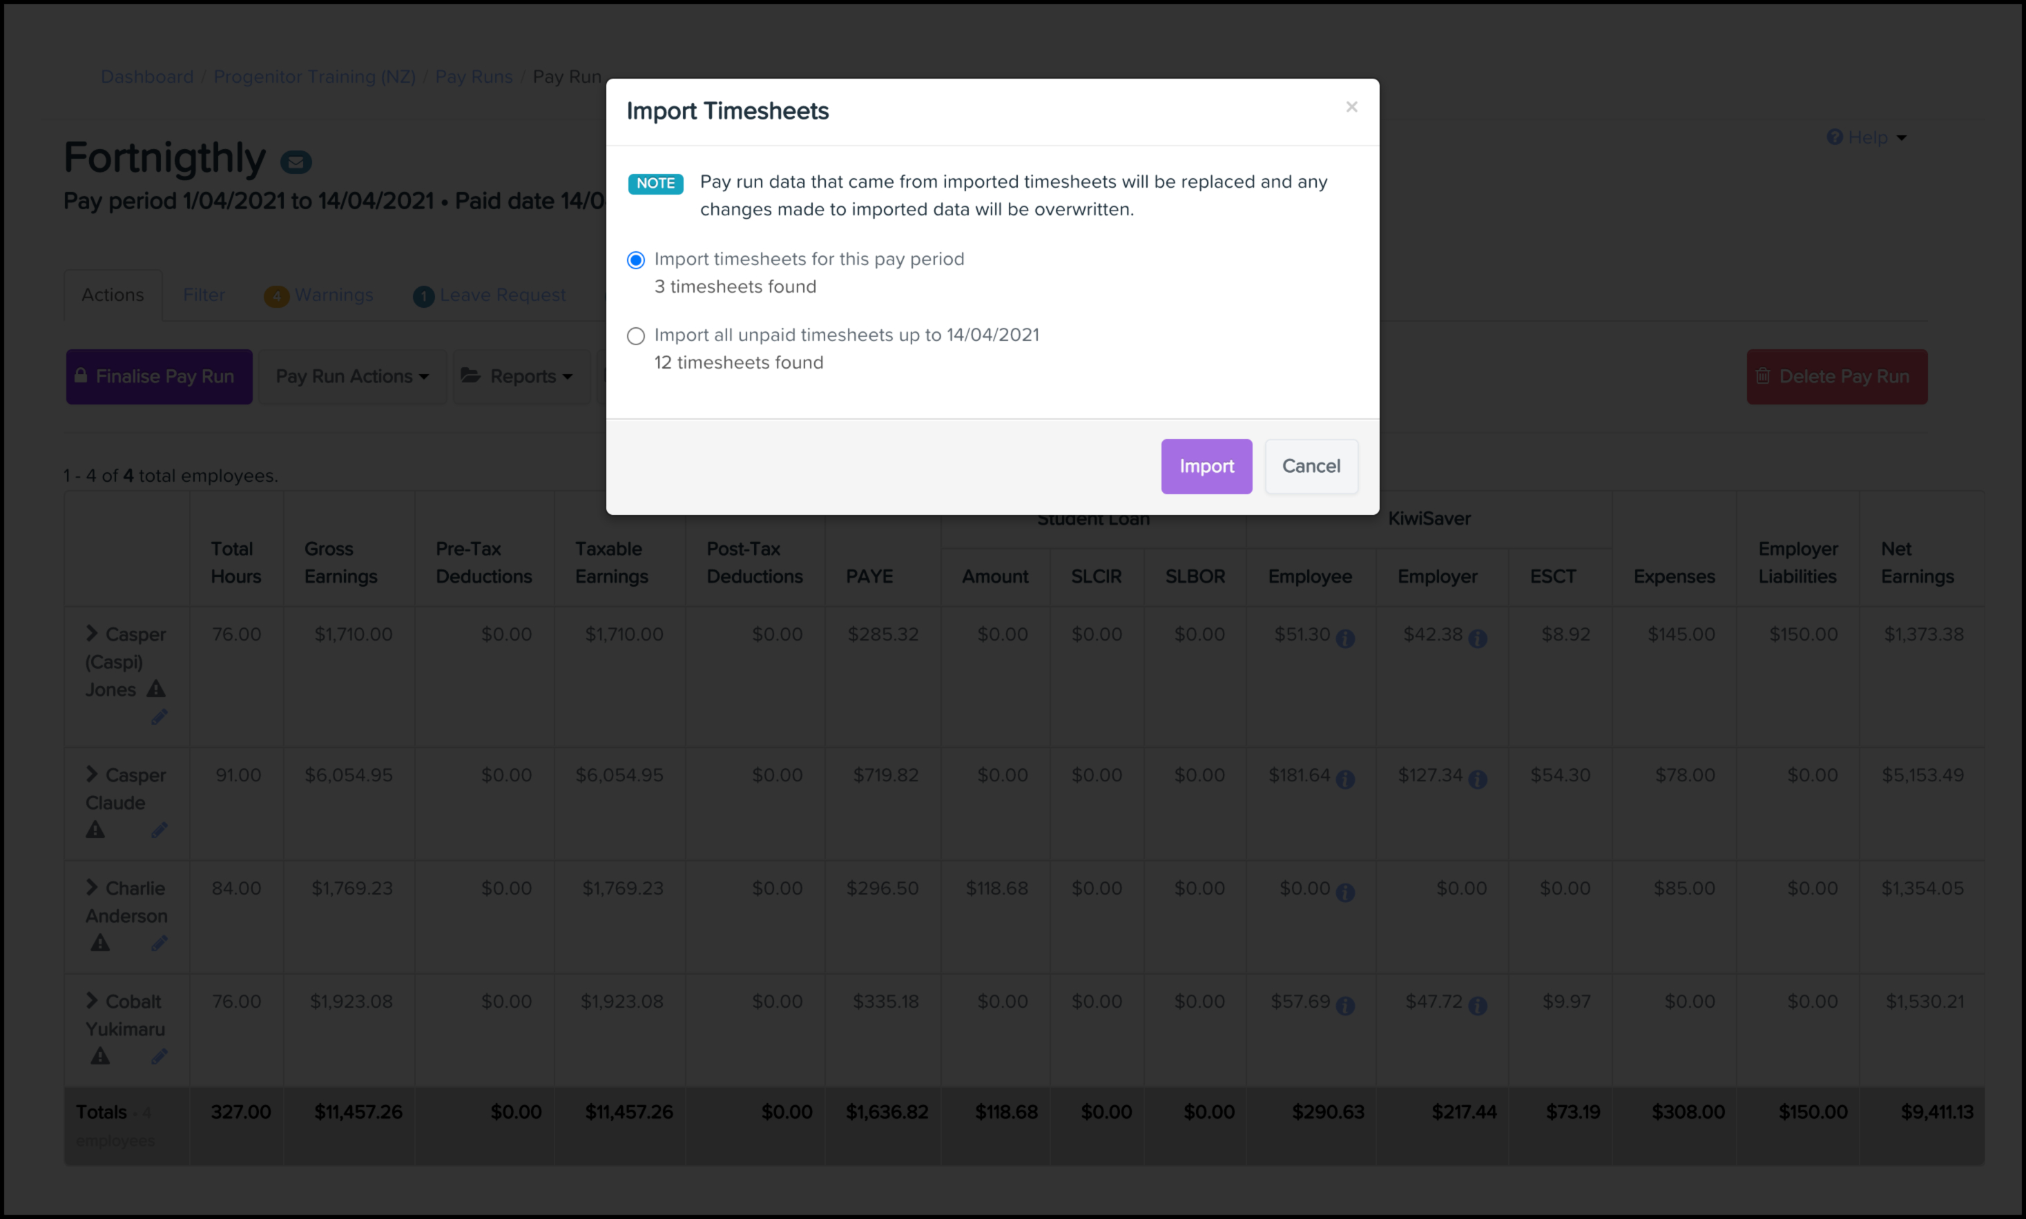2026x1219 pixels.
Task: Switch to the Filter tab
Action: click(x=204, y=295)
